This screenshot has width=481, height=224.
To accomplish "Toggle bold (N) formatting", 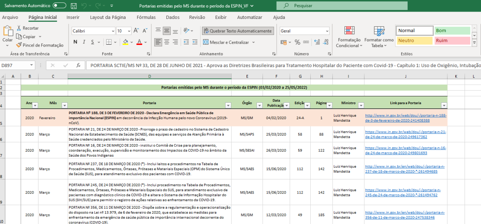I will pos(75,42).
